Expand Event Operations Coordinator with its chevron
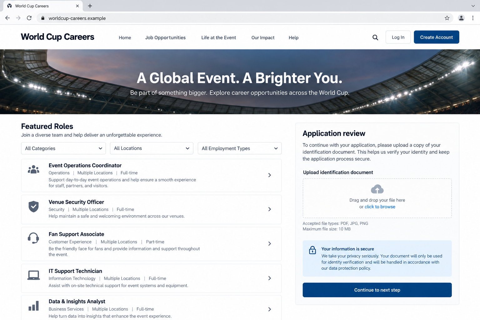The width and height of the screenshot is (480, 320). [269, 175]
